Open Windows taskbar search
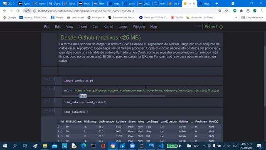 (x=15, y=146)
